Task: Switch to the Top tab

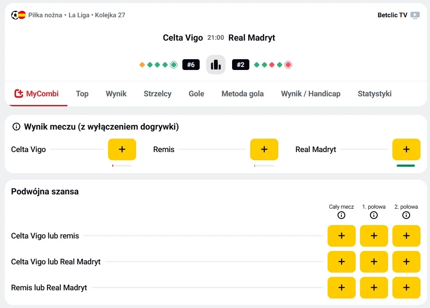Action: pos(82,94)
